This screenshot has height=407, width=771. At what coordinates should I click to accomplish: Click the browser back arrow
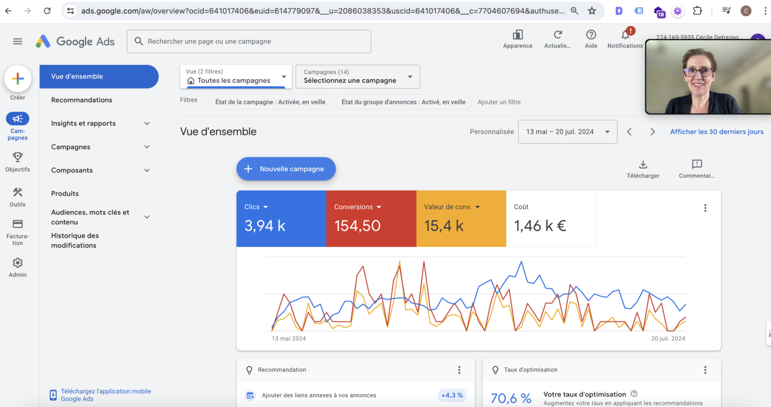click(x=8, y=11)
